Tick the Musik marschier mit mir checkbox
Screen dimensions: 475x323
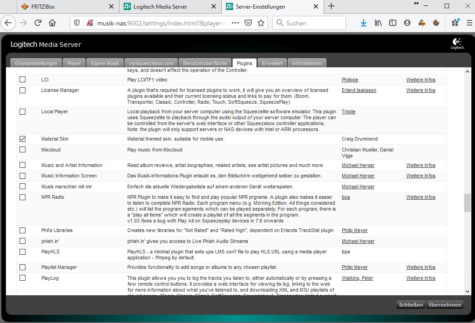(22, 187)
